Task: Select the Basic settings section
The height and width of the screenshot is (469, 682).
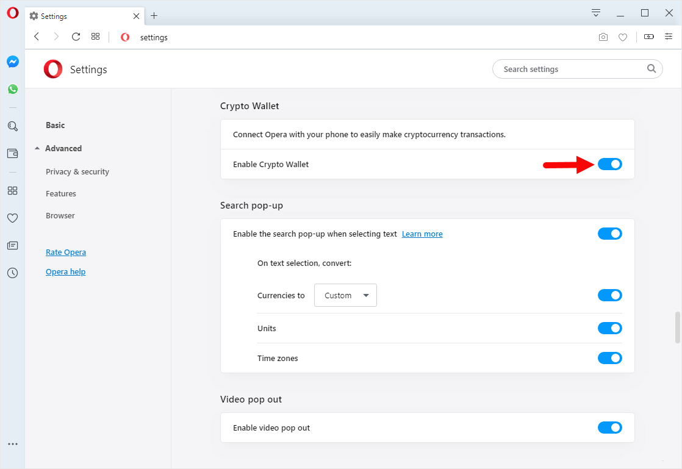Action: 56,125
